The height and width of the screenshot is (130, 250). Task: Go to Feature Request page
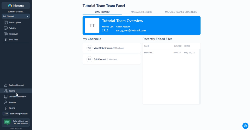tap(16, 85)
